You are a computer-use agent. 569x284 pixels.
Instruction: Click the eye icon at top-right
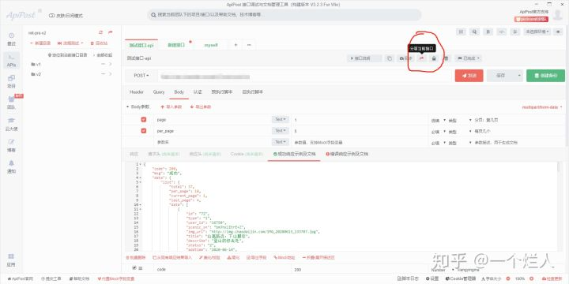(x=559, y=32)
